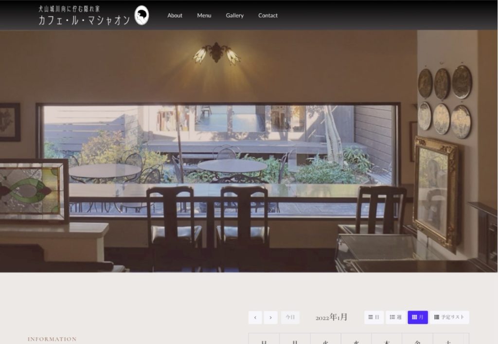Click the 2022年1月 calendar title
Screen dimensions: 498x344
click(332, 317)
